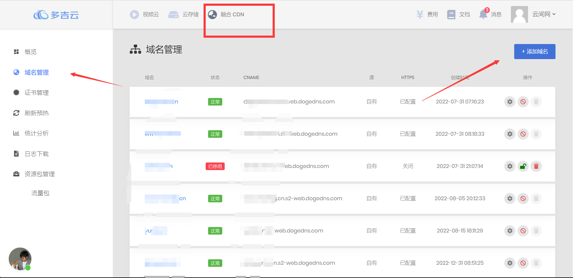Switch to the 证书管理 sidebar item
The width and height of the screenshot is (573, 278).
(36, 93)
